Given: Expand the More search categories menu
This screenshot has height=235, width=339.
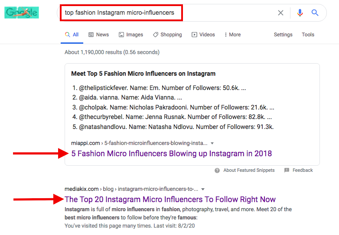Looking at the screenshot, I should 233,35.
